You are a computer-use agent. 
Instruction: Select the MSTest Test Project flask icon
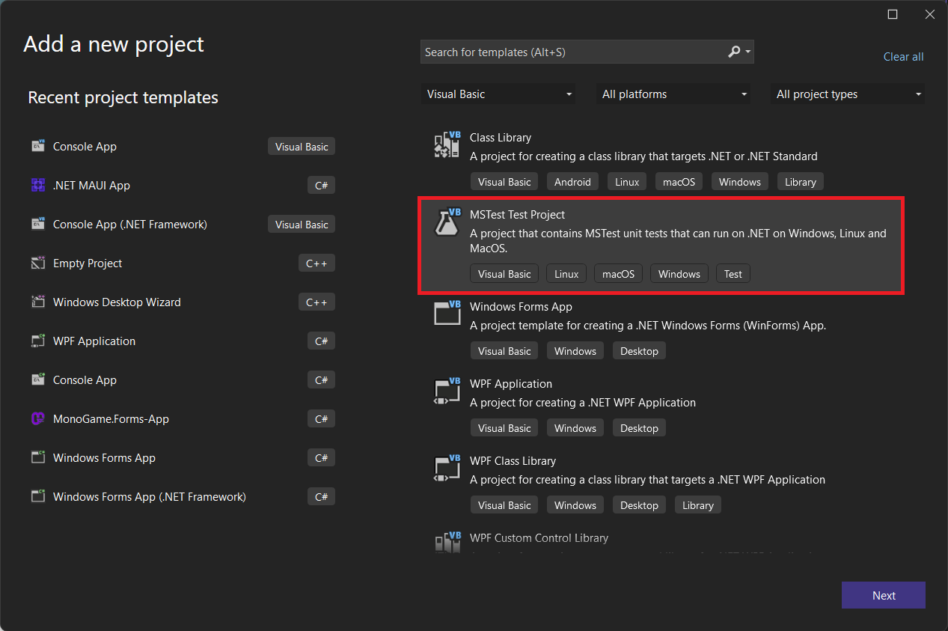(447, 222)
